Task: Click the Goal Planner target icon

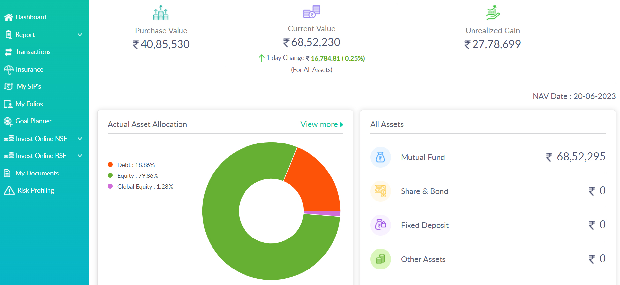Action: pyautogui.click(x=8, y=121)
